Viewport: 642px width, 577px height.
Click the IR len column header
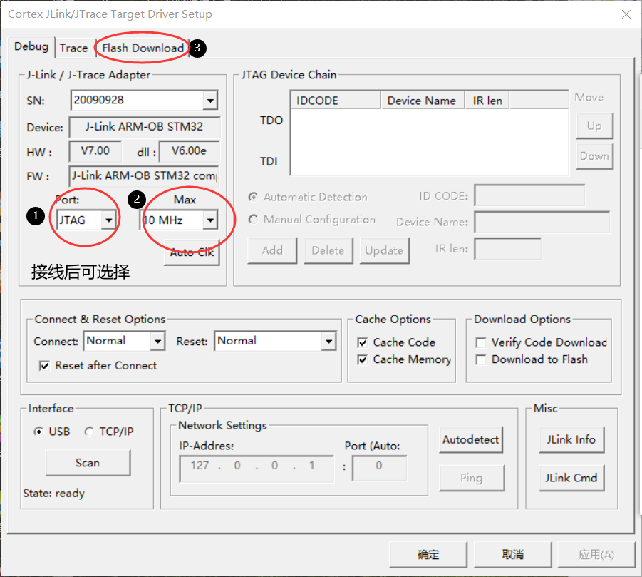tap(487, 101)
